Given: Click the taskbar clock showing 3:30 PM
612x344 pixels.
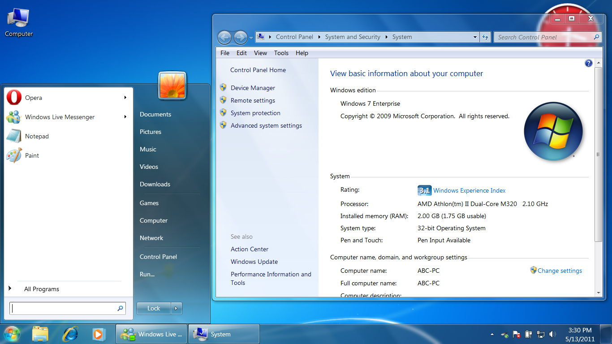Looking at the screenshot, I should (580, 335).
